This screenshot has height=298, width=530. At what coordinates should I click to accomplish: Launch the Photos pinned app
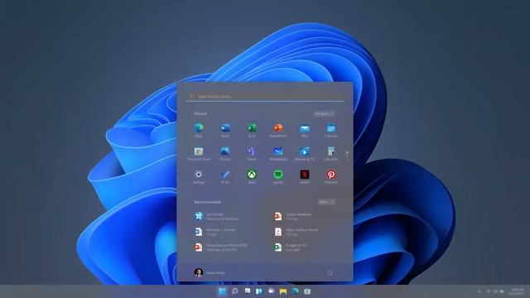[x=225, y=153]
